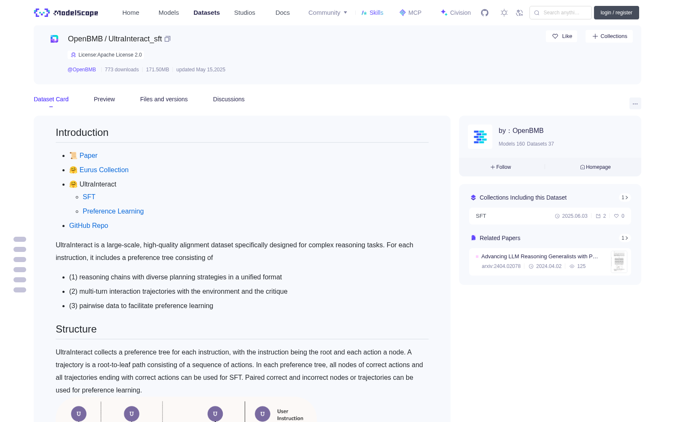Click the dataset avatar icon beside OpenBMB

[54, 39]
